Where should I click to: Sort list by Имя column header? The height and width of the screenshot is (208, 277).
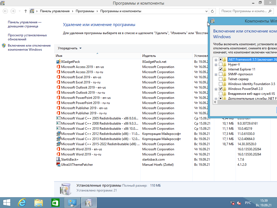[x=97, y=56]
